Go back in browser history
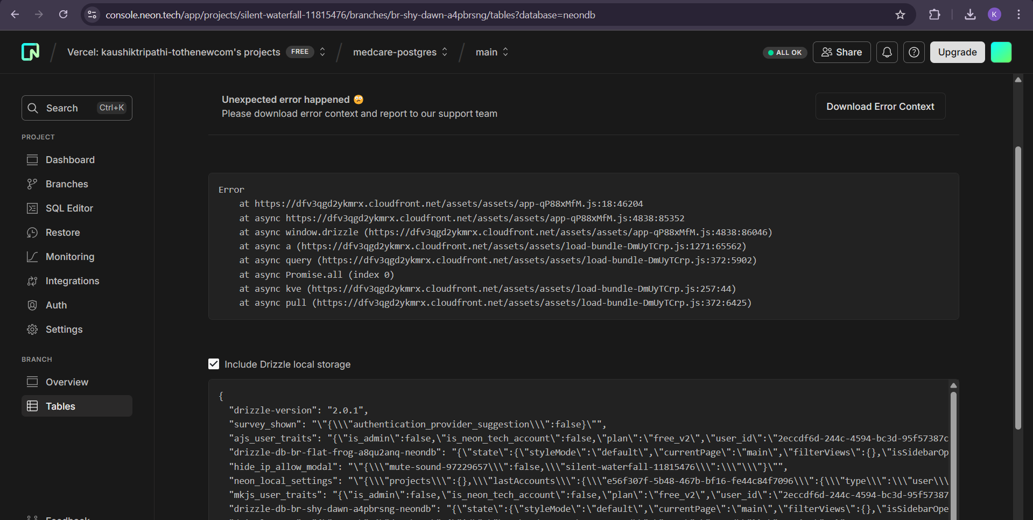Image resolution: width=1033 pixels, height=520 pixels. point(15,15)
